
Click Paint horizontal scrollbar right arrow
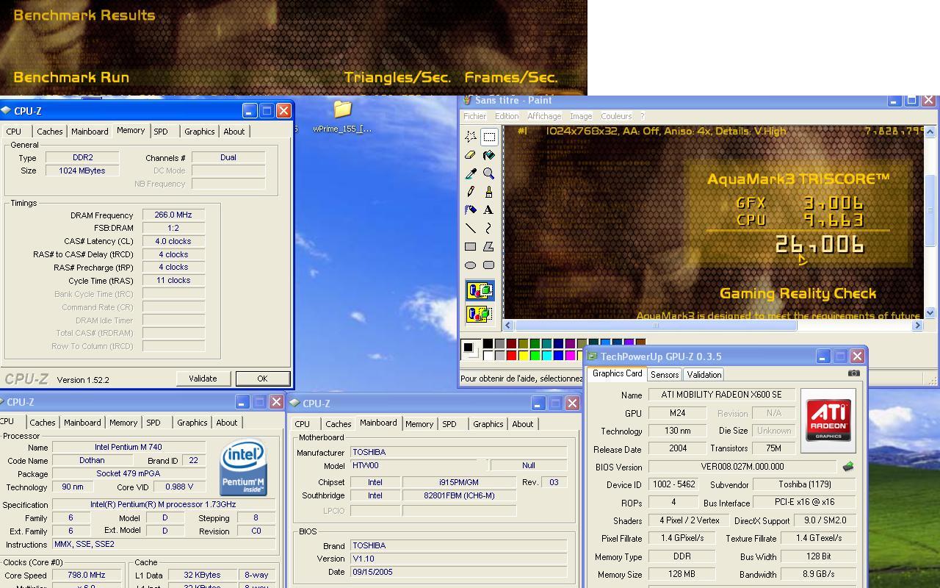(917, 325)
